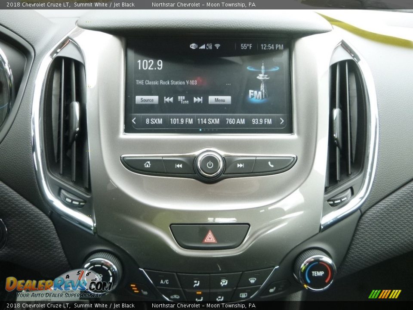Tap the right arrow to see more presets
The width and height of the screenshot is (413, 310).
pos(281,121)
